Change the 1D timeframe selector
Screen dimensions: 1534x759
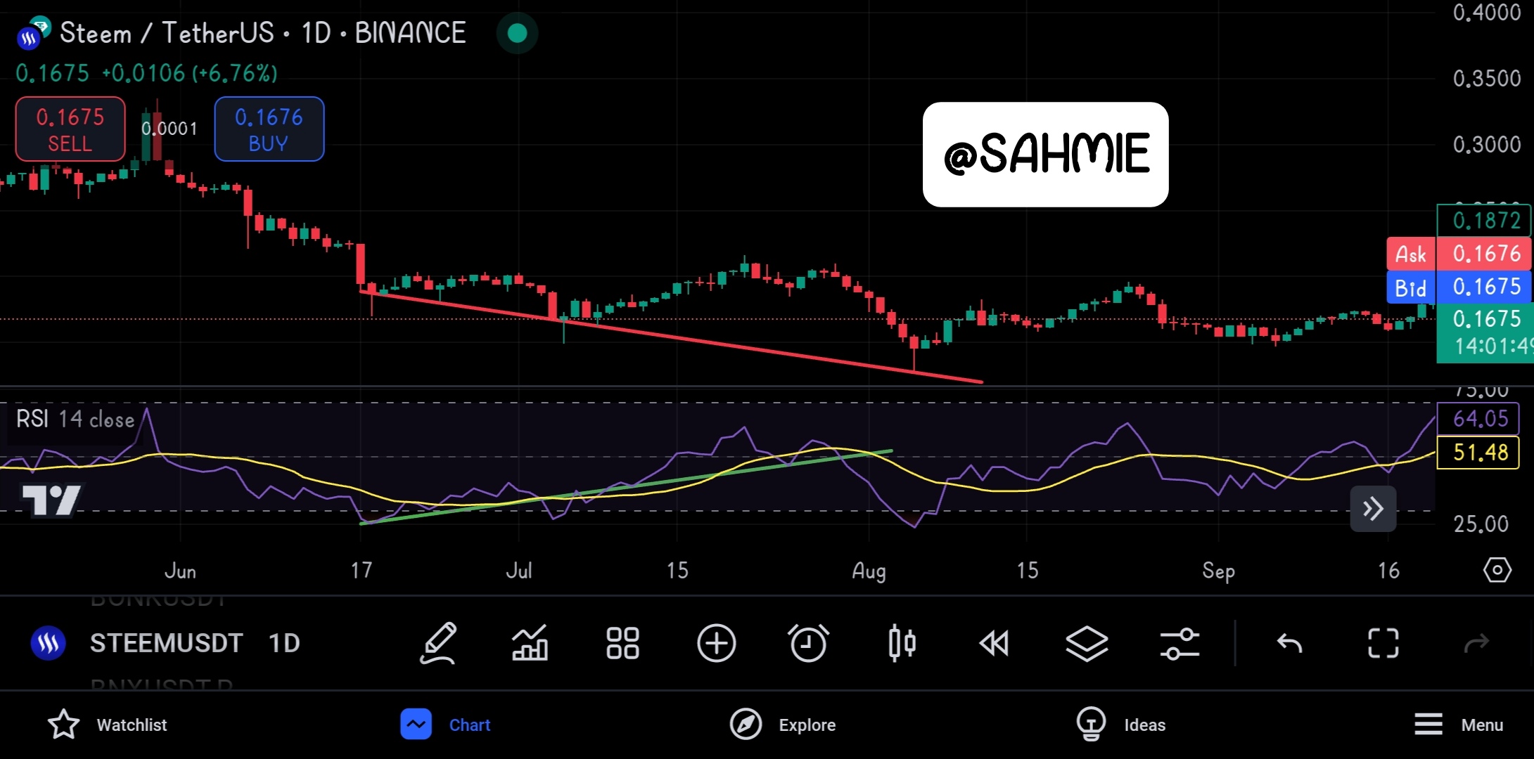[284, 643]
